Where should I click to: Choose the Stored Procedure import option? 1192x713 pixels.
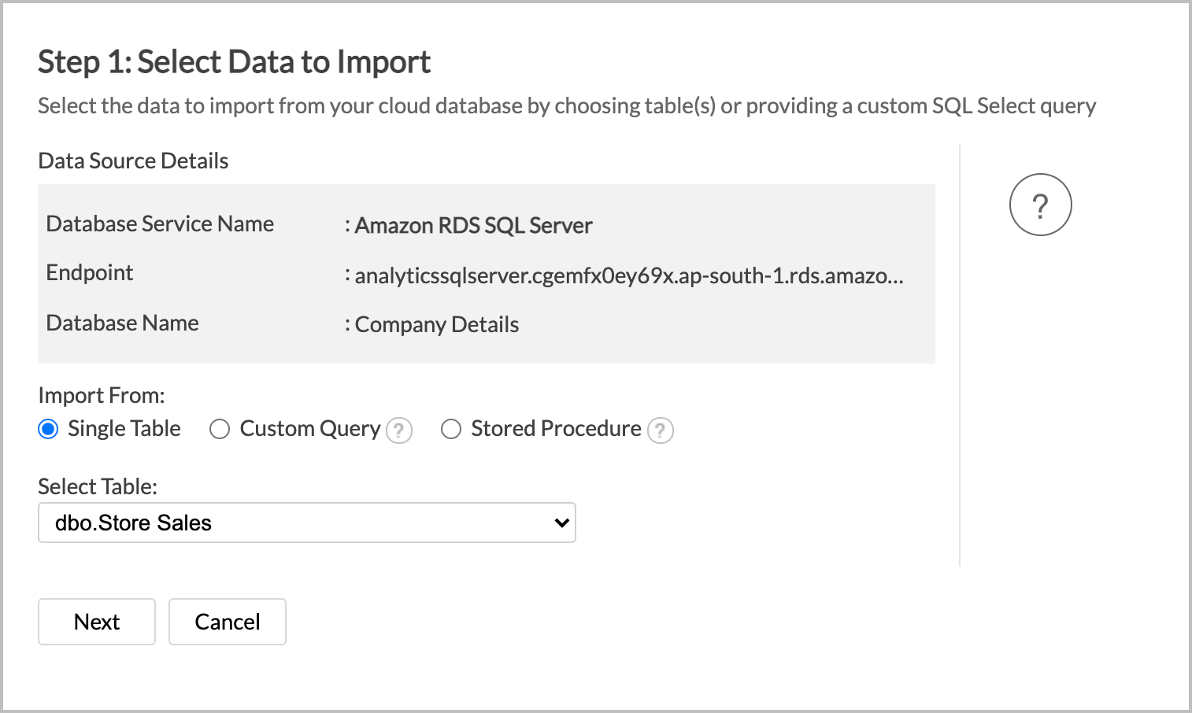(x=450, y=429)
